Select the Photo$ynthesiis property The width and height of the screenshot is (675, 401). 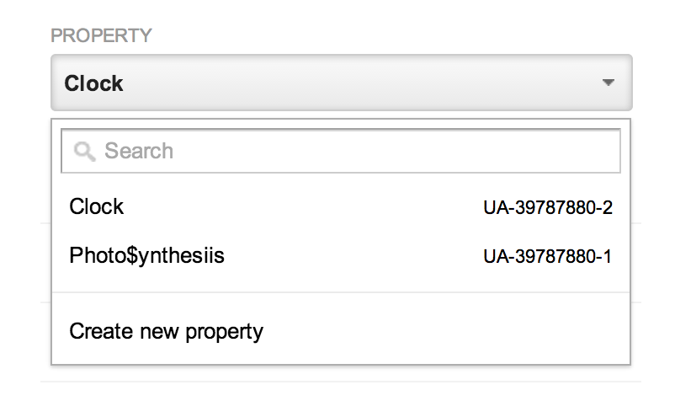[x=147, y=255]
